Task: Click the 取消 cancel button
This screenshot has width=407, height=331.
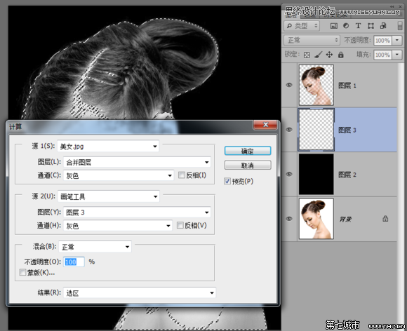Action: (x=248, y=165)
